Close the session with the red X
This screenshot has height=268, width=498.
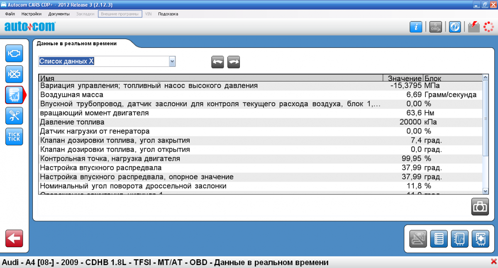493,262
